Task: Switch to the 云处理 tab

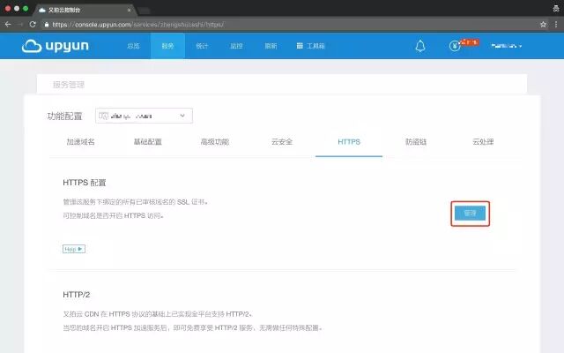Action: coord(483,142)
